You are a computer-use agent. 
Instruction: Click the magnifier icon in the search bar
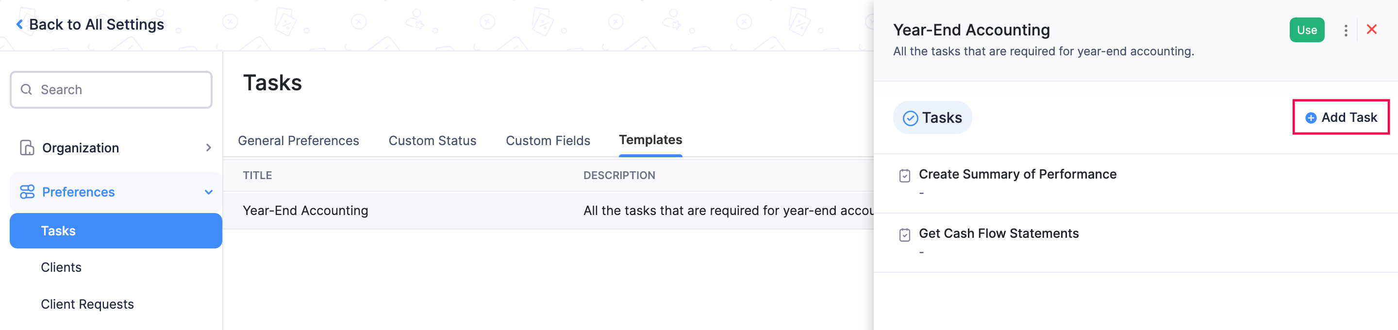point(26,89)
